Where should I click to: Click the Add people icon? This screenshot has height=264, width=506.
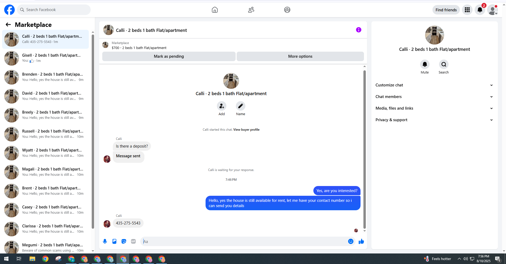pos(222,106)
